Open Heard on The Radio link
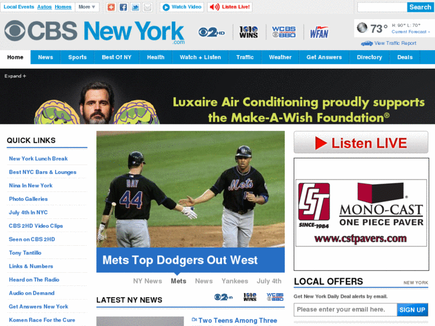This screenshot has height=326, width=435. (x=34, y=280)
